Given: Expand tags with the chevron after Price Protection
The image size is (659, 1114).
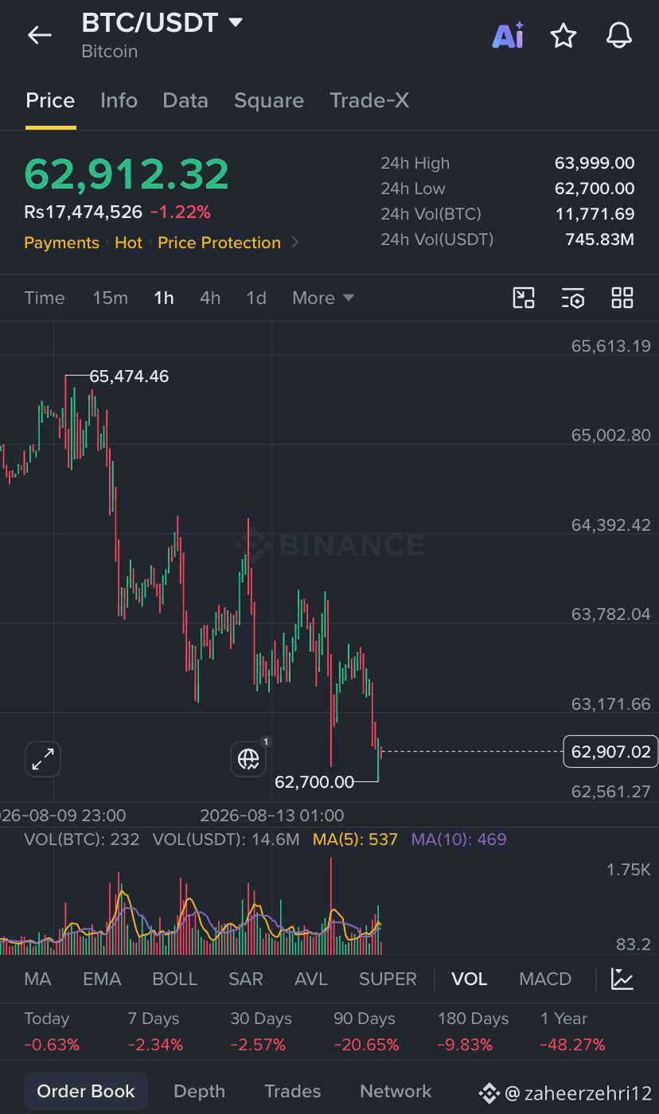Looking at the screenshot, I should pos(295,243).
